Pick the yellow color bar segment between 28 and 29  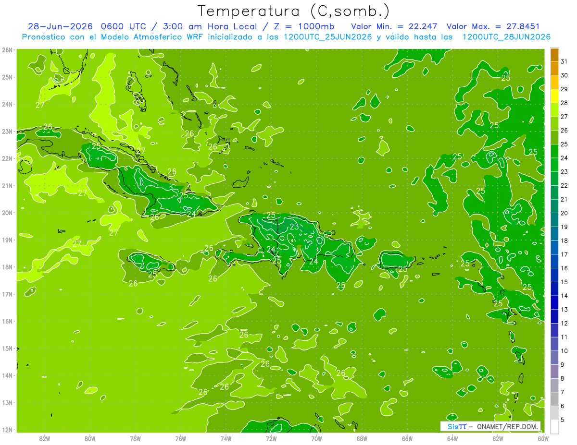click(x=554, y=96)
